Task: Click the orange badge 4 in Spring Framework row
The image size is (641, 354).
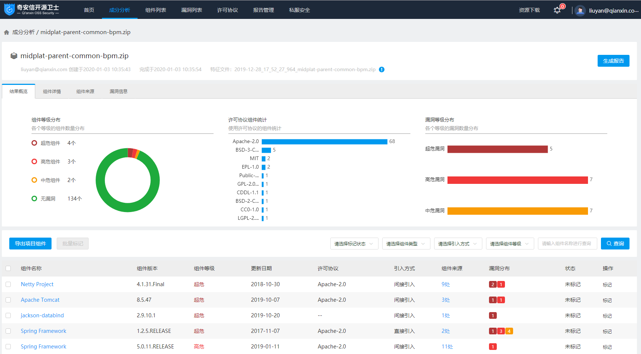Action: click(x=509, y=331)
